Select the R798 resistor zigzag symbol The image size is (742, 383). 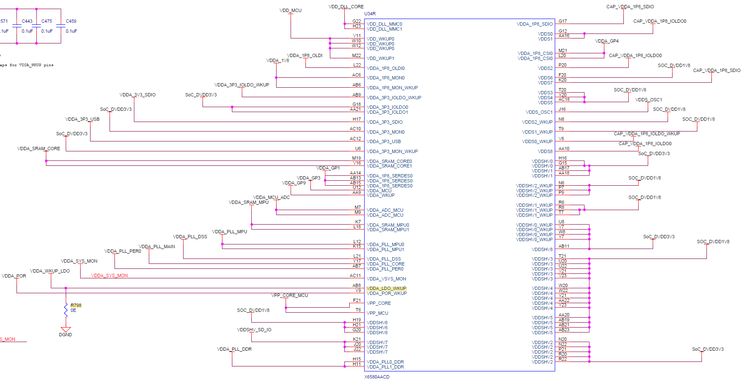(x=66, y=310)
